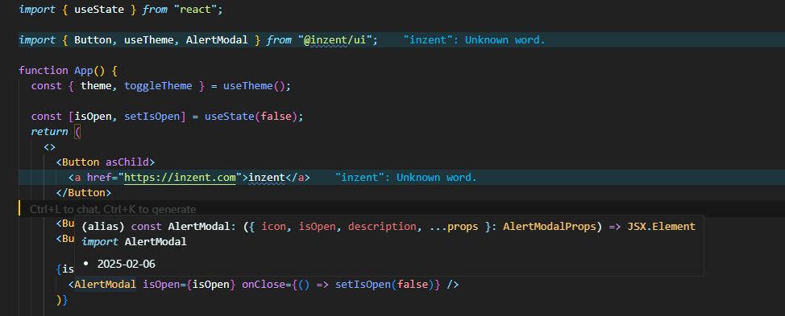The image size is (785, 316).
Task: Click the closing ")}" below AlertModal
Action: (61, 300)
